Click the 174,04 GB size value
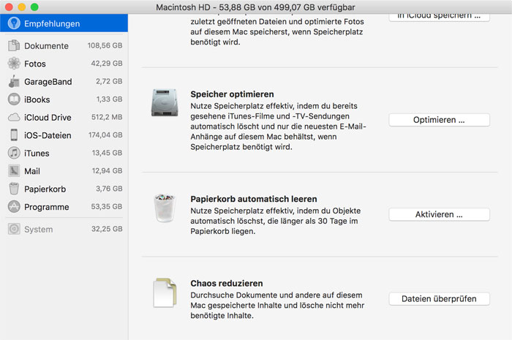 pos(105,135)
